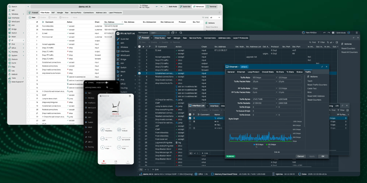Screen dimensions: 367x183
Task: Check select-all checkbox in light firewall table header
Action: tap(28, 22)
